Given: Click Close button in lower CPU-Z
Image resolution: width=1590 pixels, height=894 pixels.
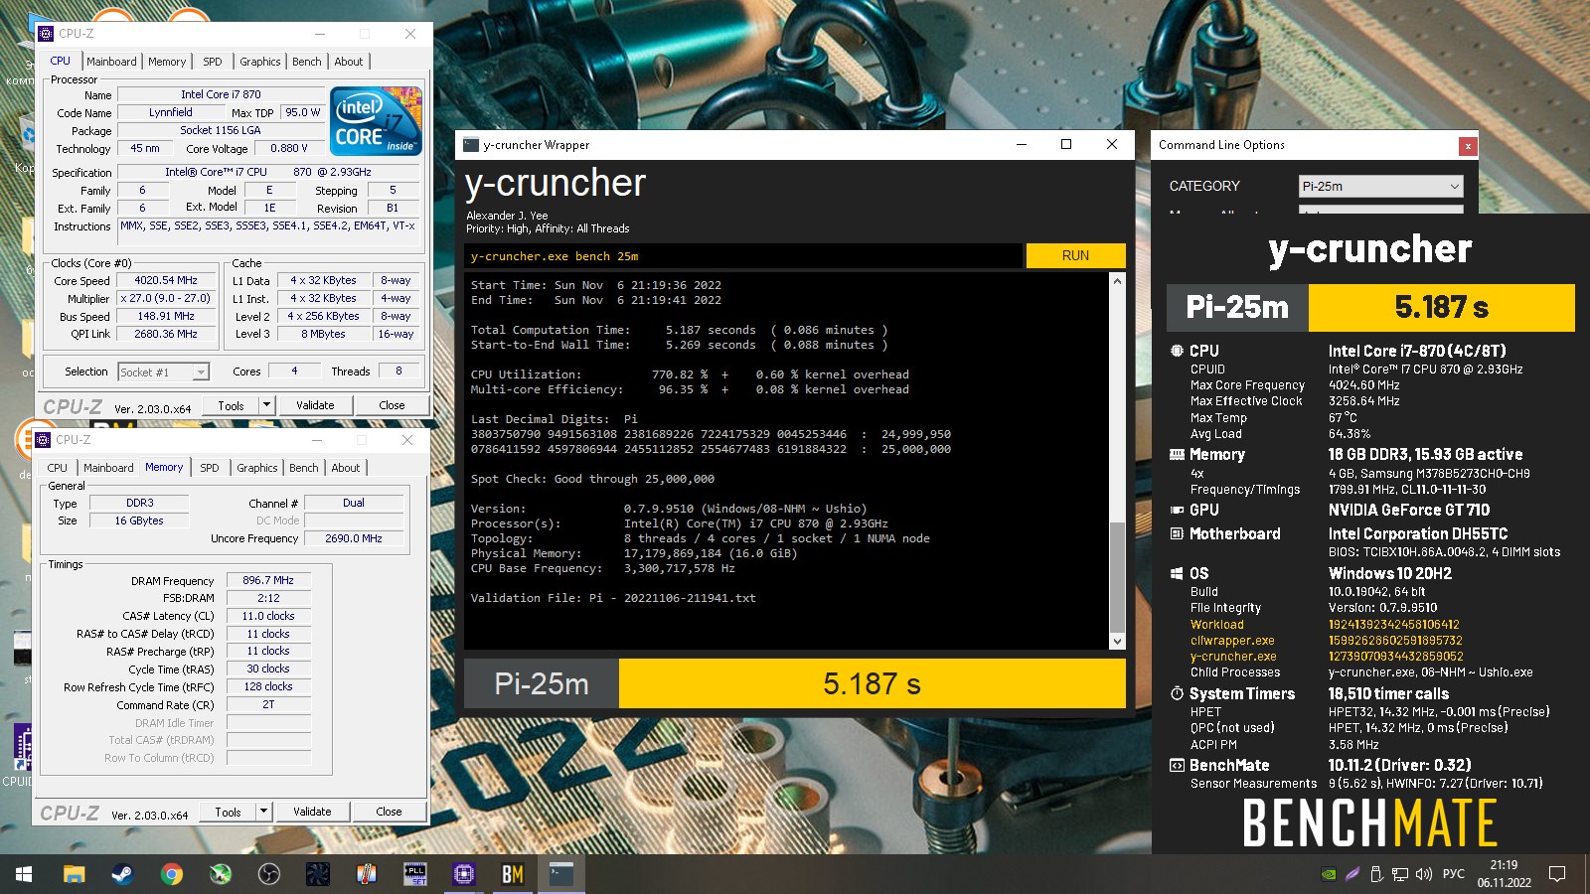Looking at the screenshot, I should point(389,812).
